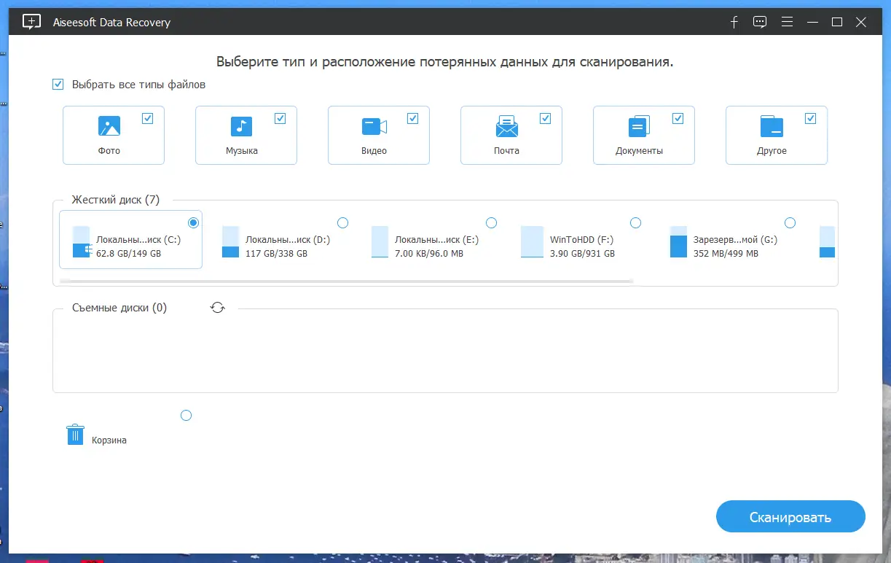Image resolution: width=891 pixels, height=563 pixels.
Task: Uncheck the Фото file type checkbox
Action: [x=148, y=118]
